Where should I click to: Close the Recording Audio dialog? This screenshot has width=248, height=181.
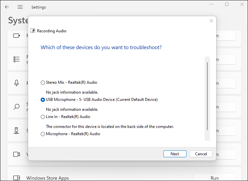(x=211, y=21)
